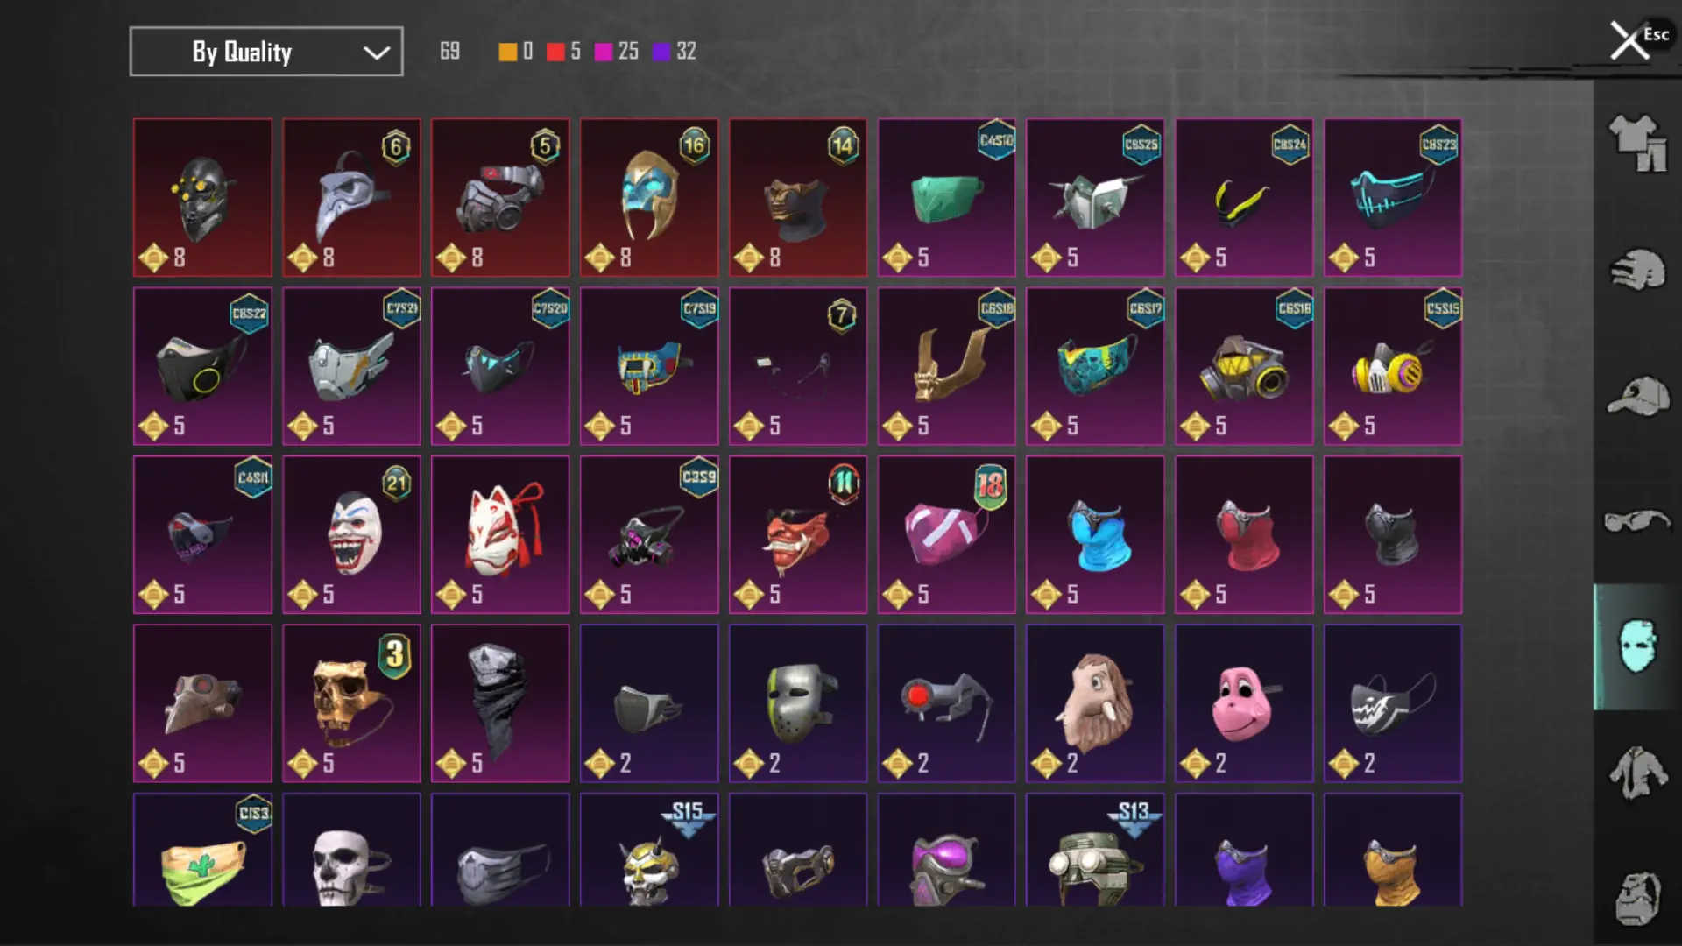Screen dimensions: 1682x946
Task: Expand the By Quality sorting dropdown
Action: [266, 52]
